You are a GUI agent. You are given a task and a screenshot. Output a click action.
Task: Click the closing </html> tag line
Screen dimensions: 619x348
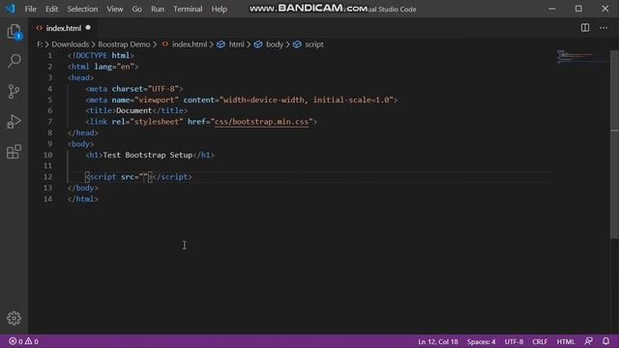[x=83, y=199]
